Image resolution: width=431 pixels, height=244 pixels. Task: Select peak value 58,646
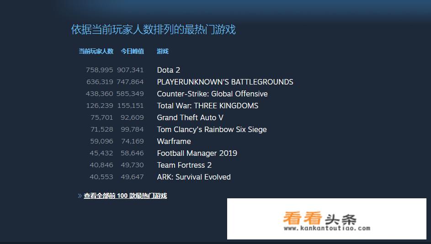click(x=132, y=153)
